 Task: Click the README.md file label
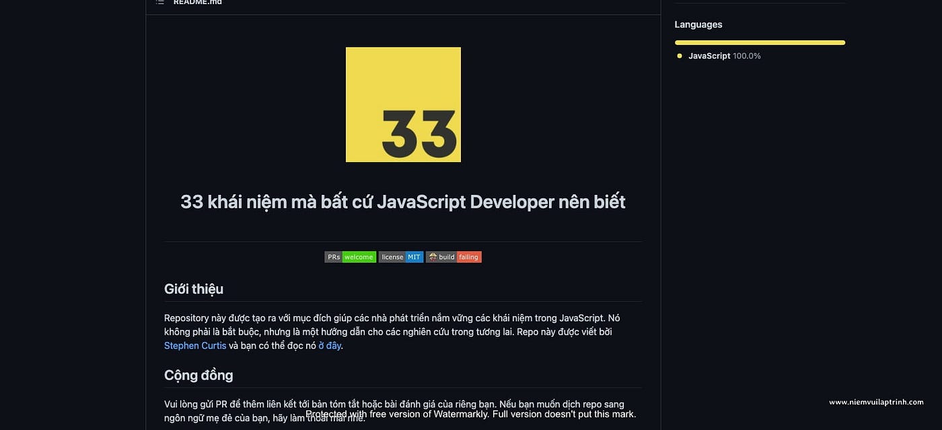tap(197, 2)
